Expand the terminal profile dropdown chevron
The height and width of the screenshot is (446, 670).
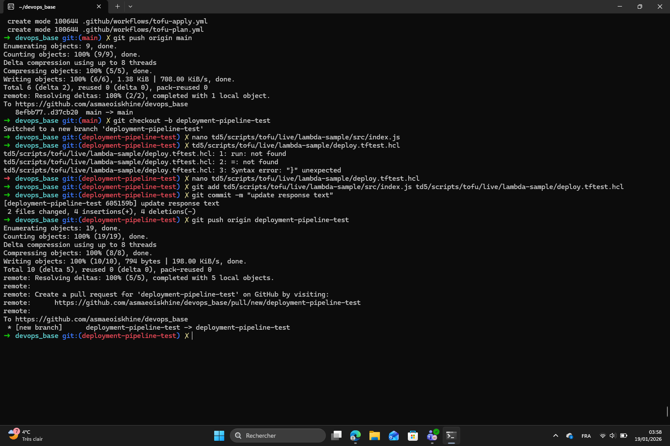[130, 7]
